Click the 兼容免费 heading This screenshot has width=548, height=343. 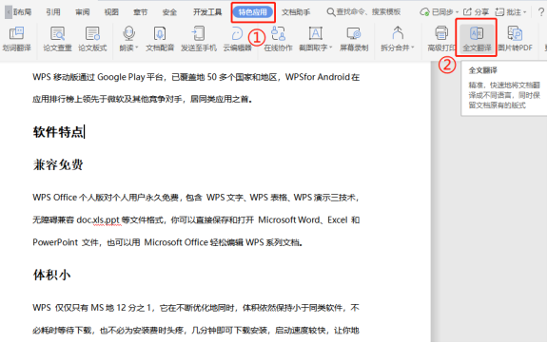point(58,164)
